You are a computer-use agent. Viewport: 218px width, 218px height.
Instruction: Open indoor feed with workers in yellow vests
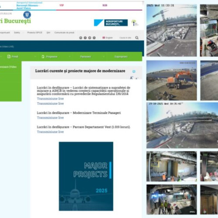pyautogui.click(x=172, y=200)
